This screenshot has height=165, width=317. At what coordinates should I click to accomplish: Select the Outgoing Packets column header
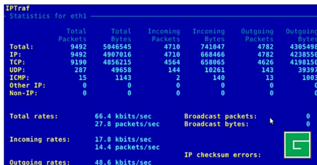click(x=257, y=35)
